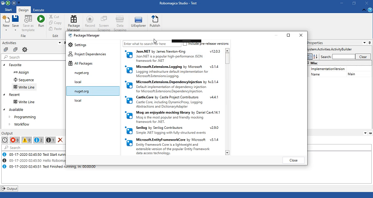Click the quick access green run icon
This screenshot has width=373, height=198.
tap(8, 3)
